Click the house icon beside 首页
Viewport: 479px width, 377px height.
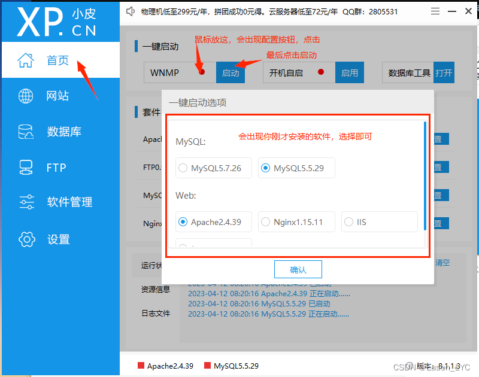coord(26,60)
